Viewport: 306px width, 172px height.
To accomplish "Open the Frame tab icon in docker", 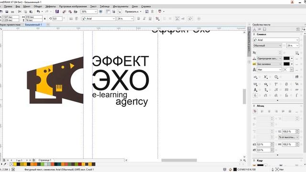I will click(264, 29).
